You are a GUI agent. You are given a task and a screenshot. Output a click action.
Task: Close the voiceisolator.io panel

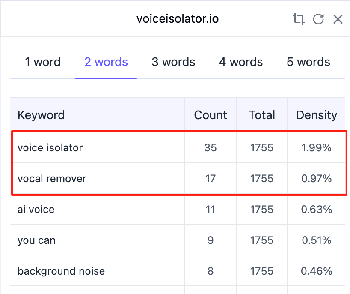[338, 19]
